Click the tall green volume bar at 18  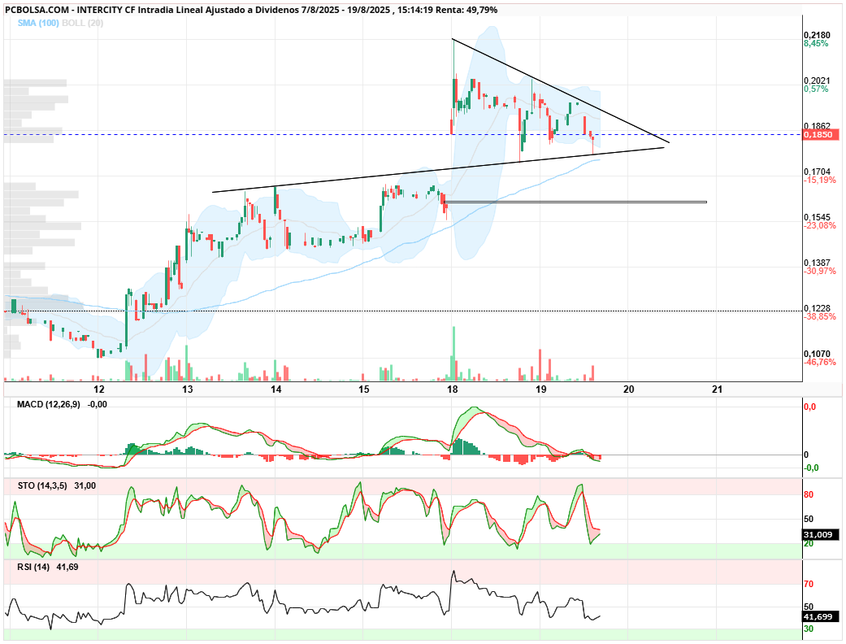point(453,354)
